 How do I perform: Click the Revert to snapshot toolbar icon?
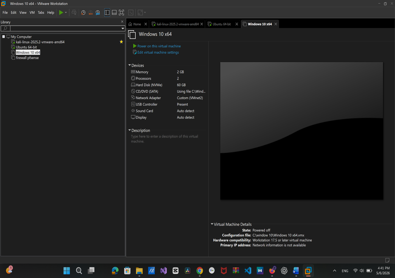pyautogui.click(x=91, y=13)
